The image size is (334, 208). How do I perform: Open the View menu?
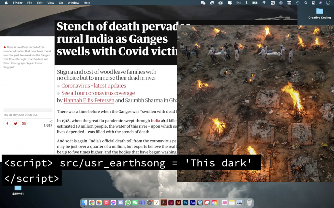click(x=51, y=3)
